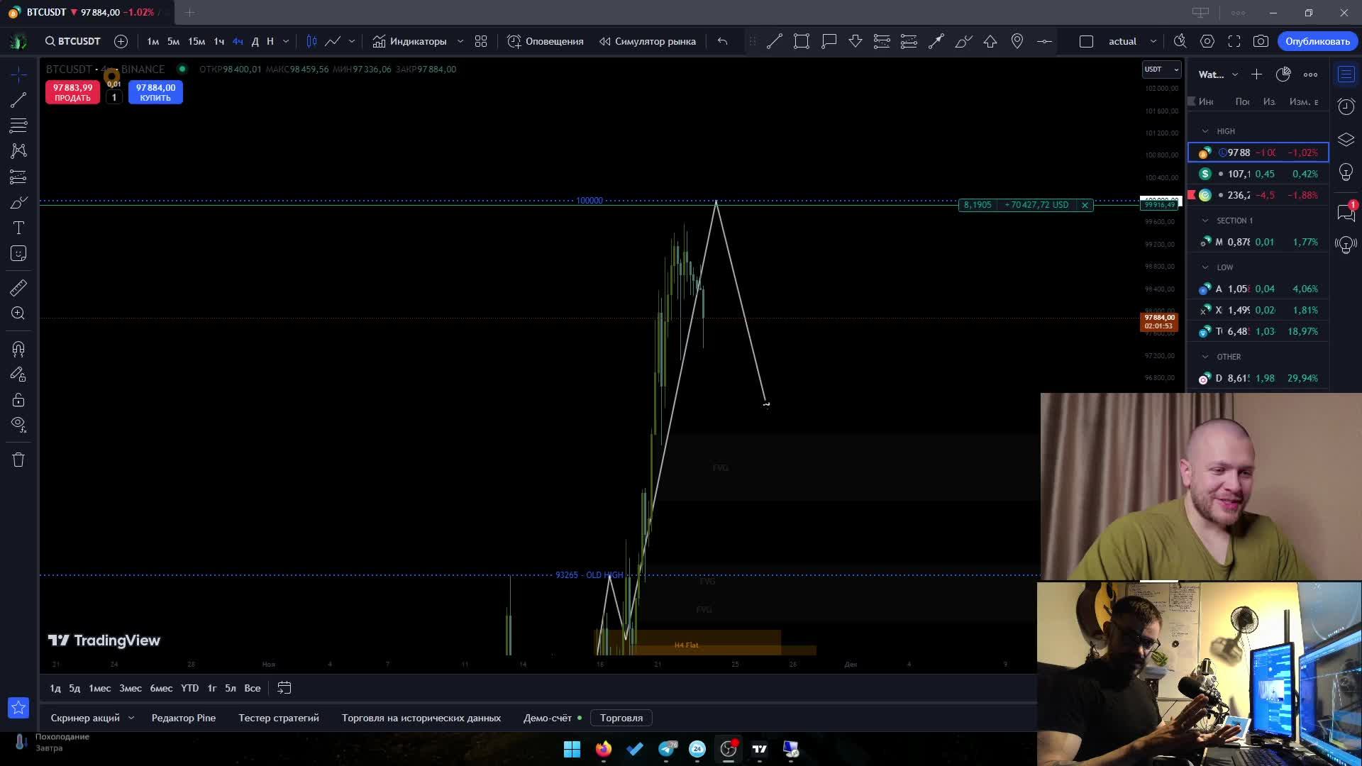Open Индикаторы indicators menu
Viewport: 1362px width, 766px height.
pos(410,41)
